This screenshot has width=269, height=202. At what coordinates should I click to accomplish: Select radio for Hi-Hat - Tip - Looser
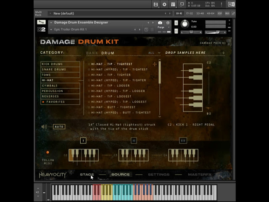pos(89,86)
